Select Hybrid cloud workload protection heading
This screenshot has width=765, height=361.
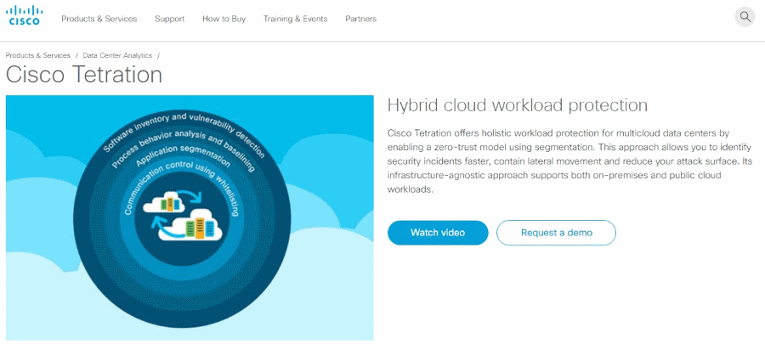pos(517,105)
